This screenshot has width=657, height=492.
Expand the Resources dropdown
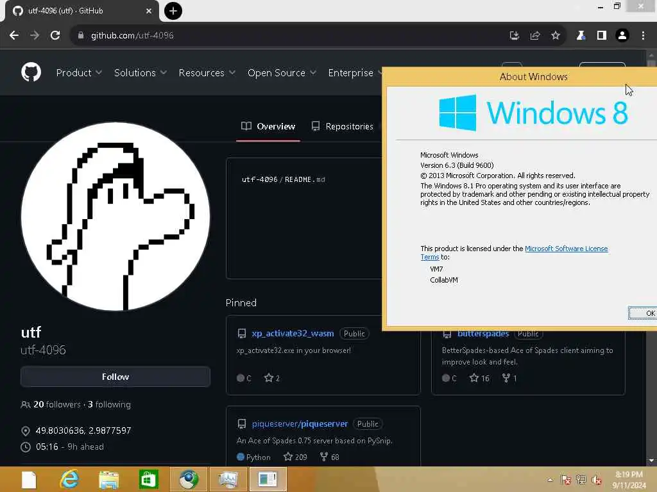click(x=207, y=73)
